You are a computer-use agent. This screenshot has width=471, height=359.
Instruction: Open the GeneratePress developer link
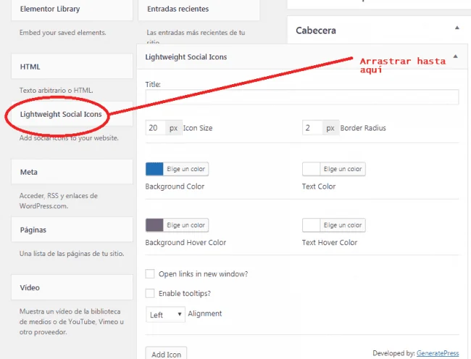[x=438, y=353]
